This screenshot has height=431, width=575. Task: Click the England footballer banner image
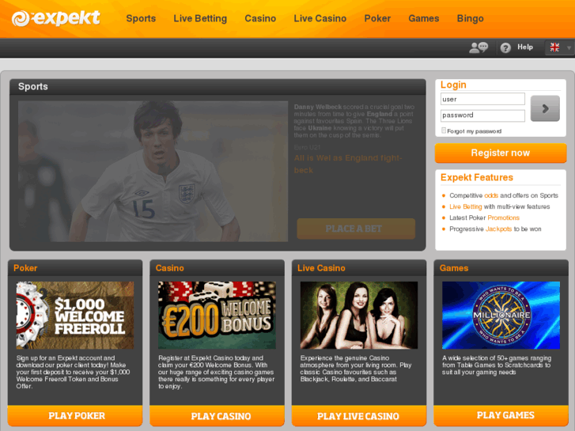(153, 172)
